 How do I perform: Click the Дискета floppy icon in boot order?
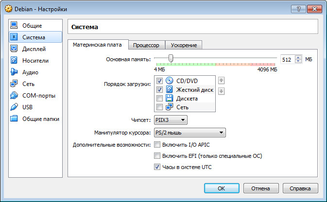[170, 98]
